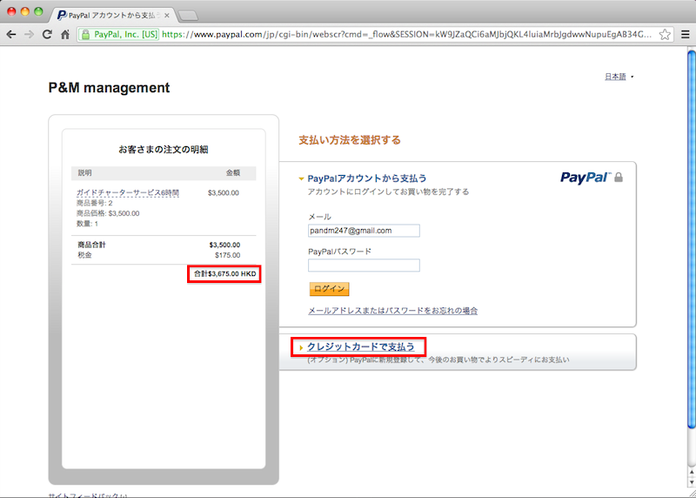Bookmark the page with the star icon
The width and height of the screenshot is (696, 498).
(x=665, y=34)
